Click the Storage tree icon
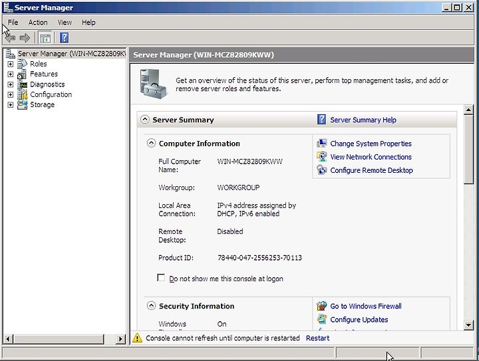The image size is (479, 361). tap(23, 104)
